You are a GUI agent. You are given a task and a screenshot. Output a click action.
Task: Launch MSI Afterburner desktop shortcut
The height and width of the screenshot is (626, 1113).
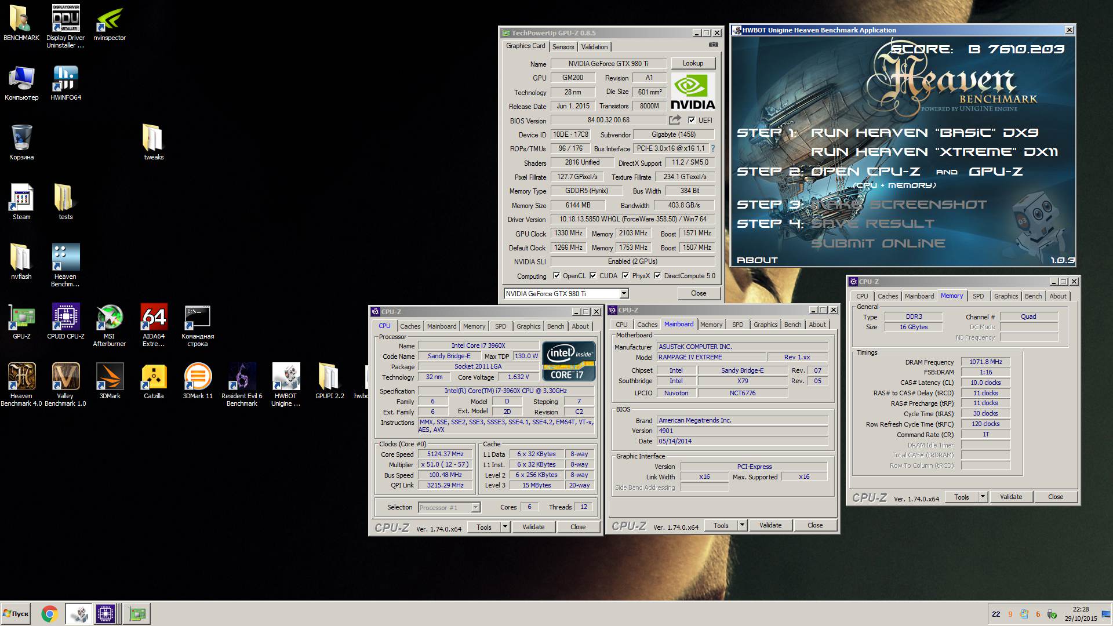[x=110, y=325]
